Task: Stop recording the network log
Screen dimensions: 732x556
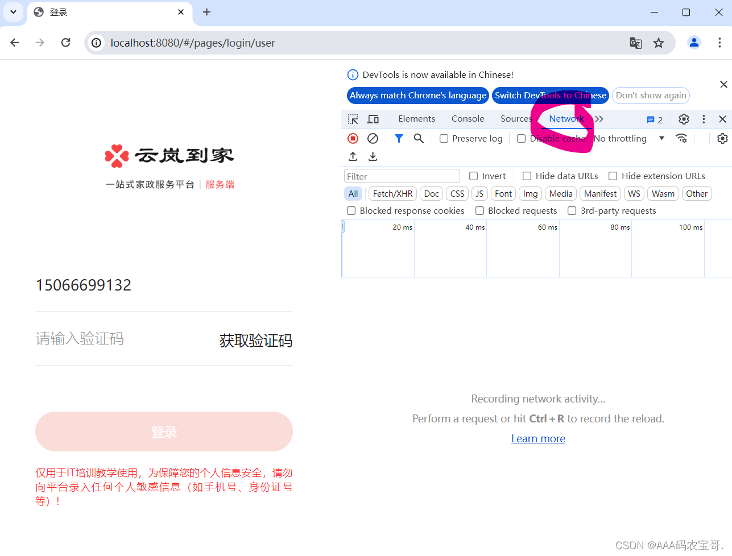Action: (353, 138)
